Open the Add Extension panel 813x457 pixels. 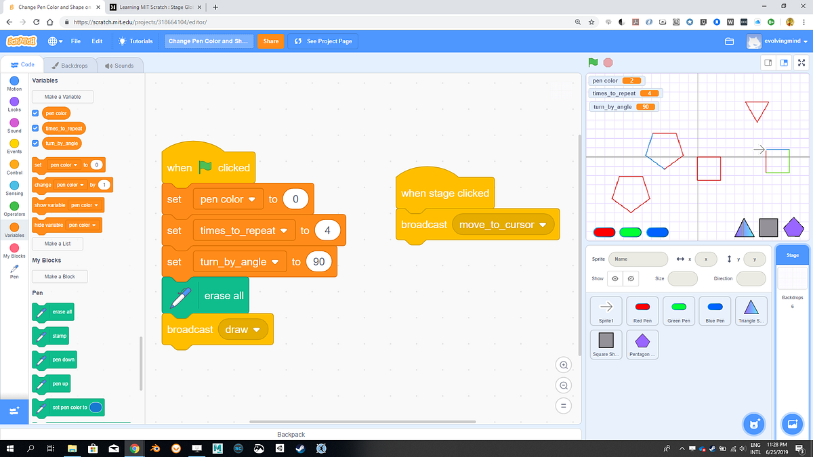tap(14, 411)
